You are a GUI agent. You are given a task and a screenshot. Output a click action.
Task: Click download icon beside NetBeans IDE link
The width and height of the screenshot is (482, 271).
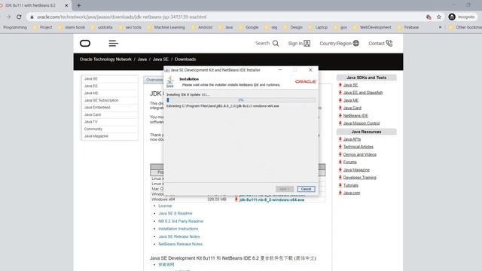point(340,115)
